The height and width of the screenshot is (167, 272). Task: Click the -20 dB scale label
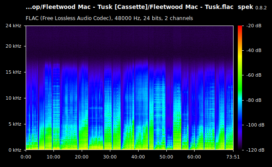(254, 26)
